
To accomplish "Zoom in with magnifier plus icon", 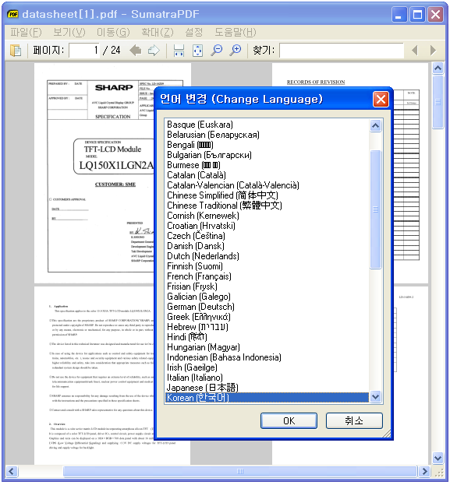I will tap(236, 50).
